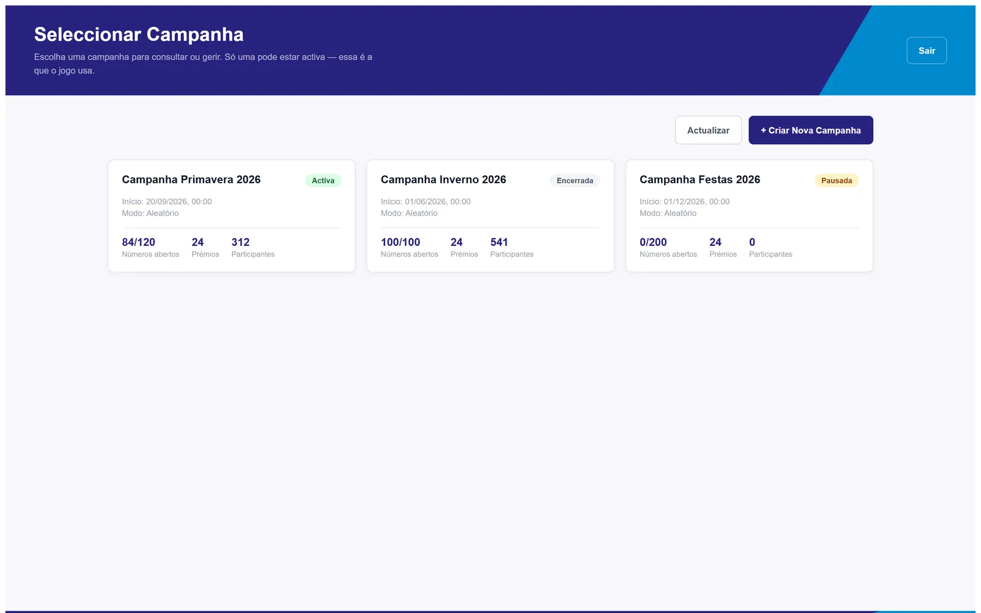Click the start date 01/06/2026, 00:00
This screenshot has width=981, height=613.
[x=438, y=202]
